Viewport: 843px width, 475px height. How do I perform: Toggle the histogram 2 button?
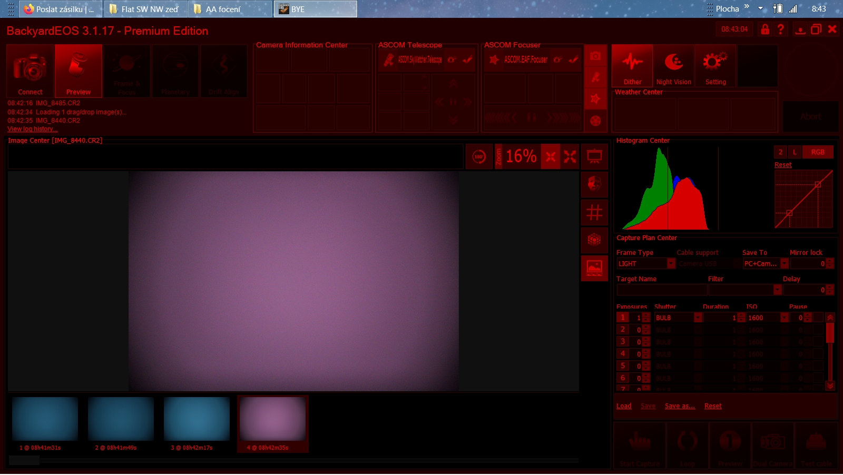[781, 152]
